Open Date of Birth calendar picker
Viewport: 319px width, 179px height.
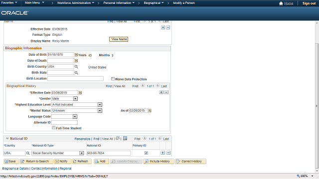coord(76,55)
